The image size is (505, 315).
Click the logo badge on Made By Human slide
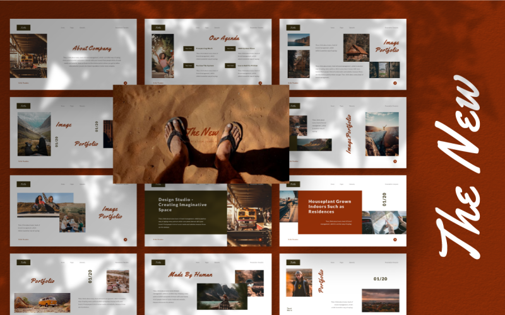coord(158,262)
